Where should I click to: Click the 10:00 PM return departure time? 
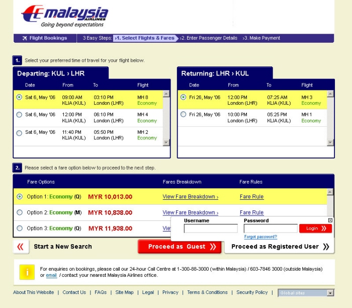pyautogui.click(x=237, y=115)
